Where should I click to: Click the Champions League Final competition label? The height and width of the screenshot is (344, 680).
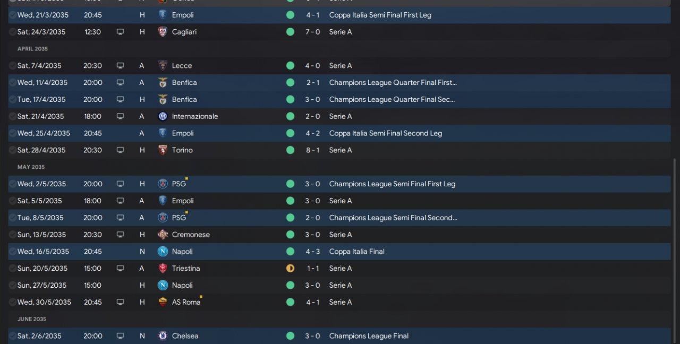(x=369, y=336)
